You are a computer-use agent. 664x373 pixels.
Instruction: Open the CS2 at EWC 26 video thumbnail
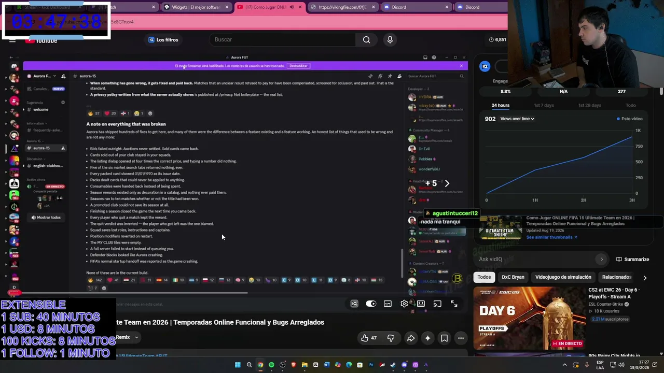(x=529, y=319)
